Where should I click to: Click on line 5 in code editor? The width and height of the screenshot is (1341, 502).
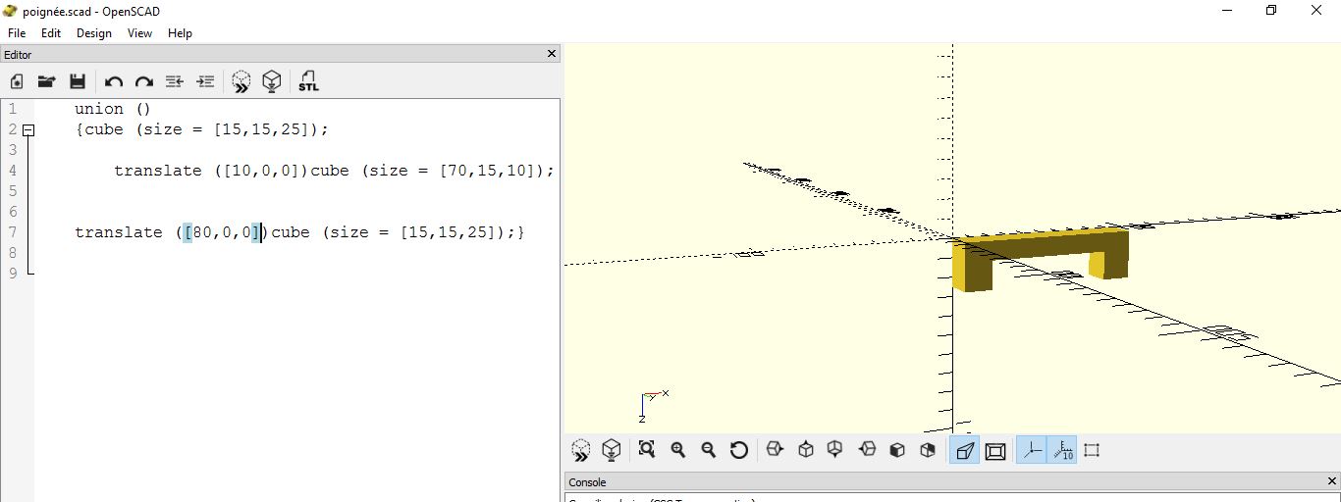click(x=295, y=191)
